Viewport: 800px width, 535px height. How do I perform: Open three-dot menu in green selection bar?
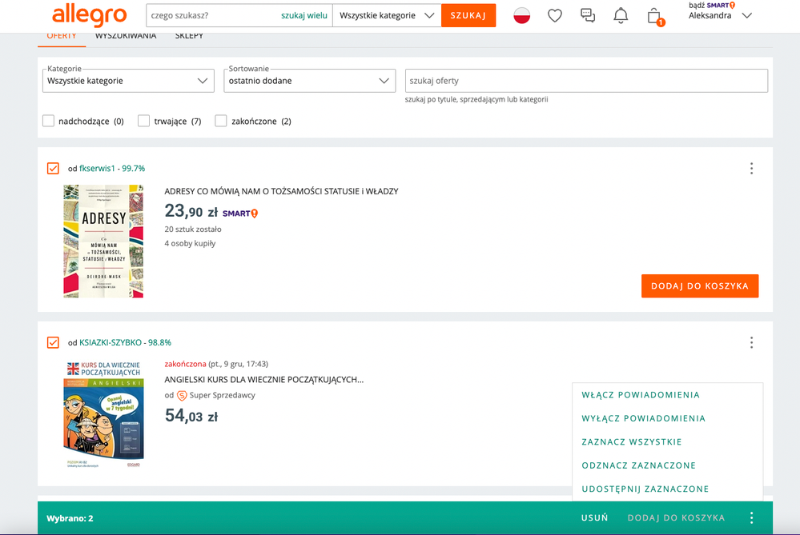pyautogui.click(x=751, y=517)
